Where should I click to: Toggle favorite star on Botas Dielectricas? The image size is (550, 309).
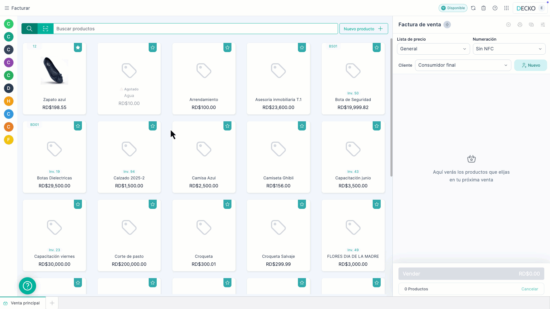pos(78,126)
